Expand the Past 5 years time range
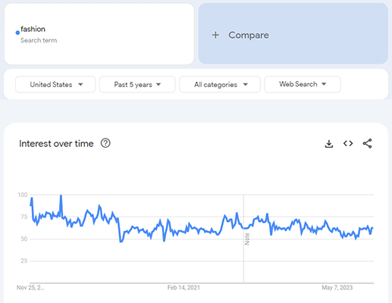This screenshot has height=303, width=392. 137,84
